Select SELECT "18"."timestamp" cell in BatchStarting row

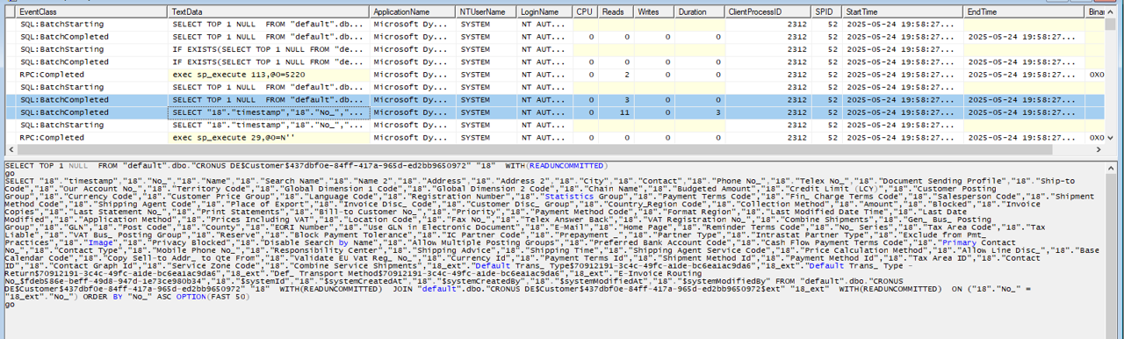point(269,126)
